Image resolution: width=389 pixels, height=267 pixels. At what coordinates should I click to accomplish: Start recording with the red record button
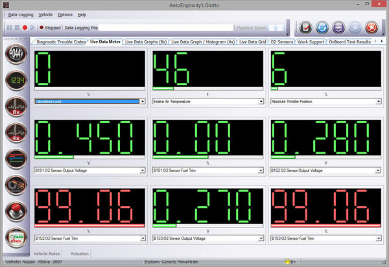(x=25, y=27)
